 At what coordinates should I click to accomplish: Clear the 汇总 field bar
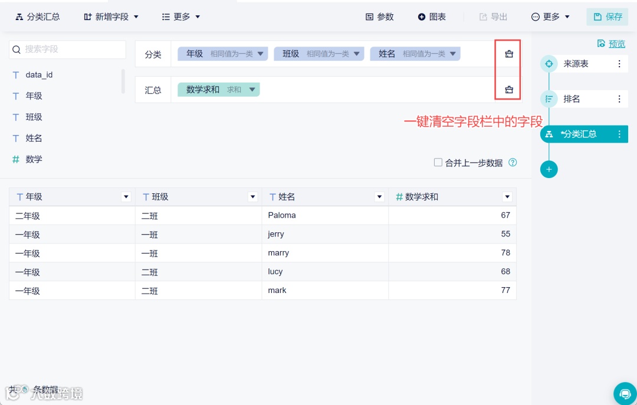[x=508, y=90]
